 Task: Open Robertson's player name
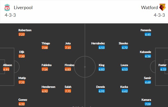click(x=25, y=30)
